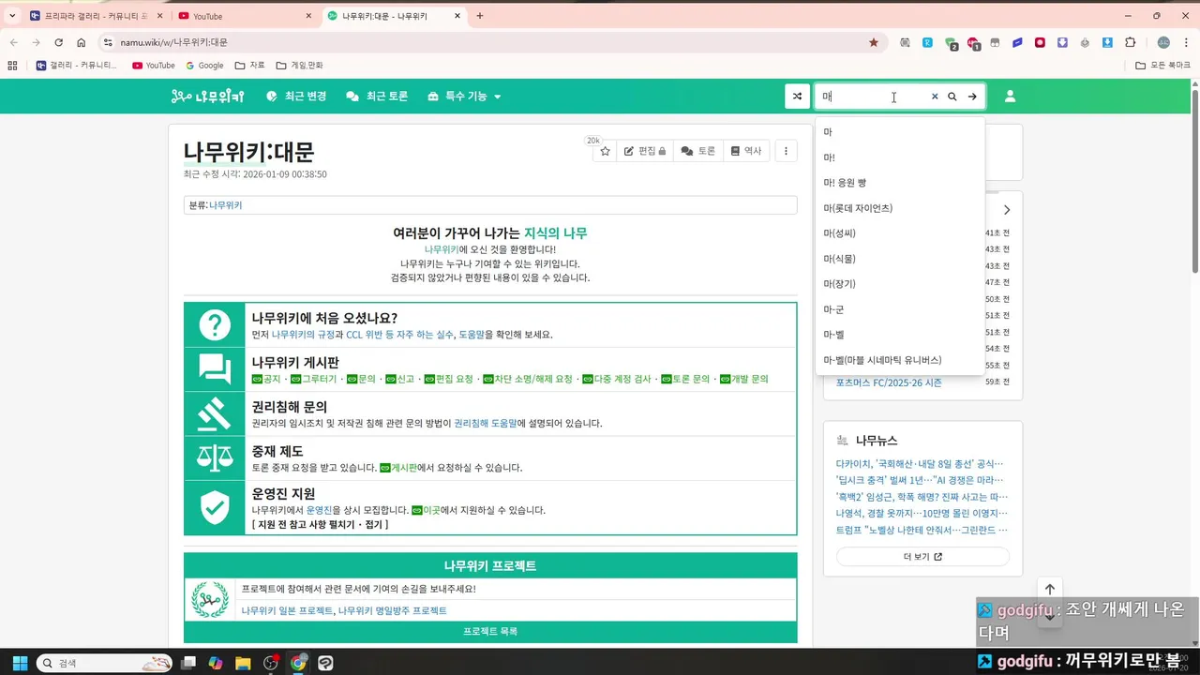
Task: Open Windows Start menu
Action: [x=20, y=663]
